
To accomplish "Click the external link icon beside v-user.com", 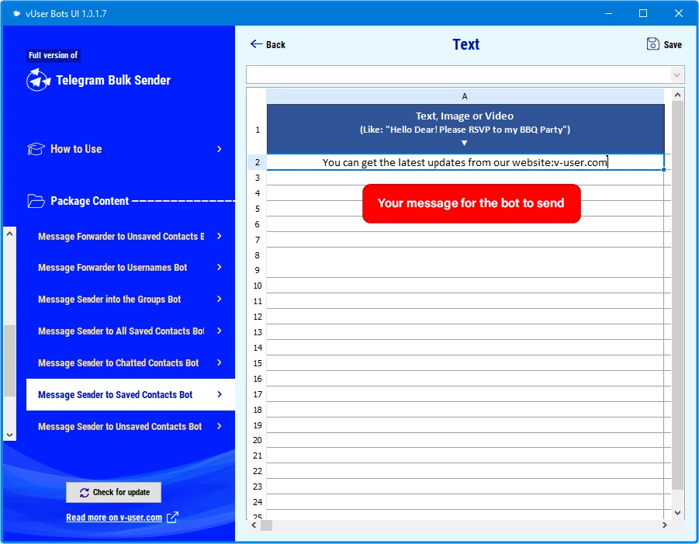I will tap(172, 518).
